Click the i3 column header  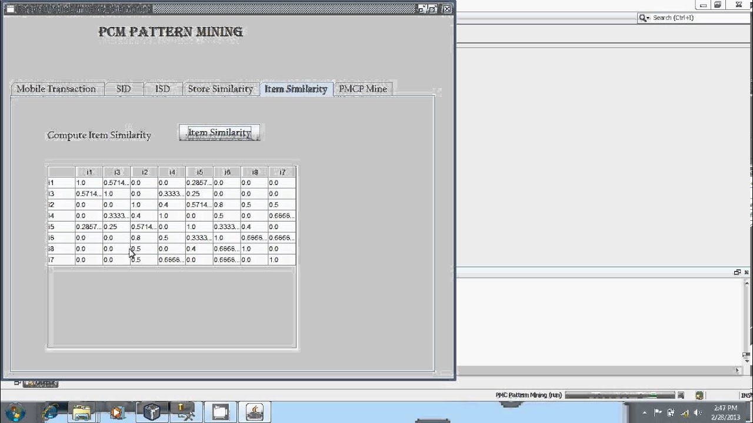[x=116, y=172]
